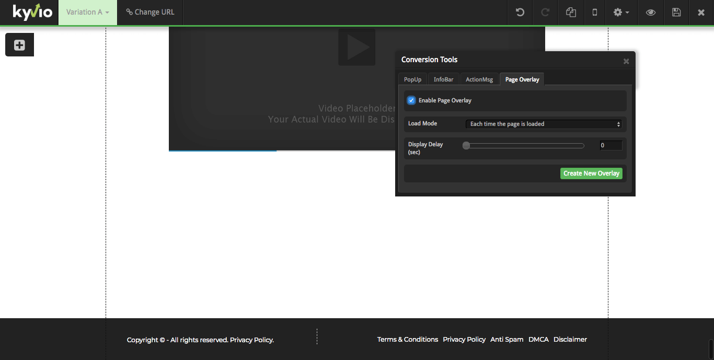Screen dimensions: 714x360
Task: Click the page vertical scrollbar
Action: tap(711, 349)
